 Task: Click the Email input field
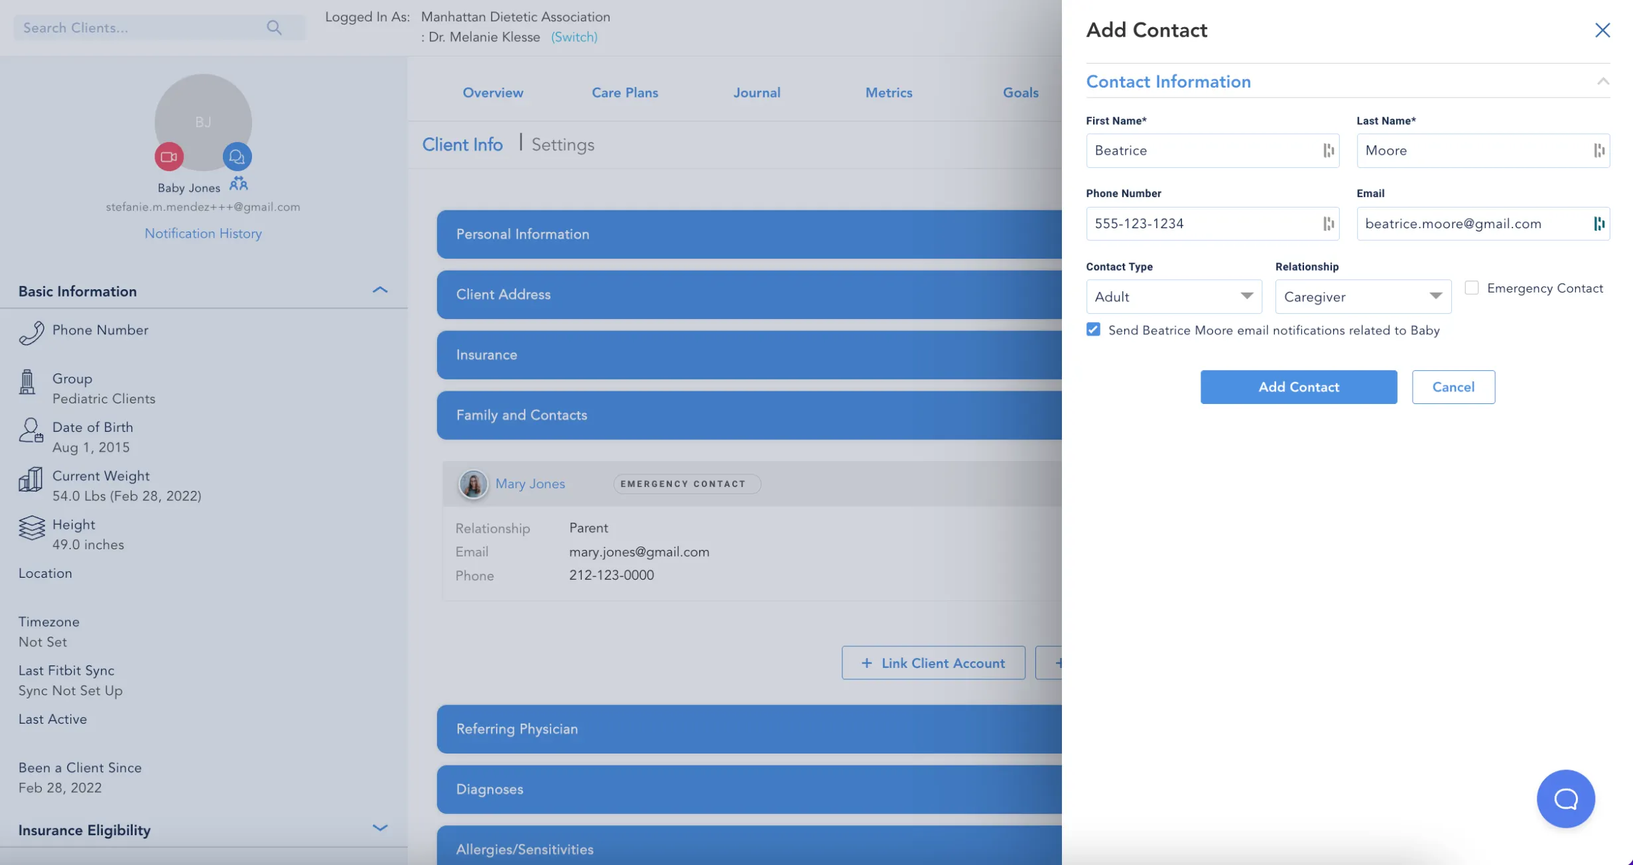click(1483, 224)
